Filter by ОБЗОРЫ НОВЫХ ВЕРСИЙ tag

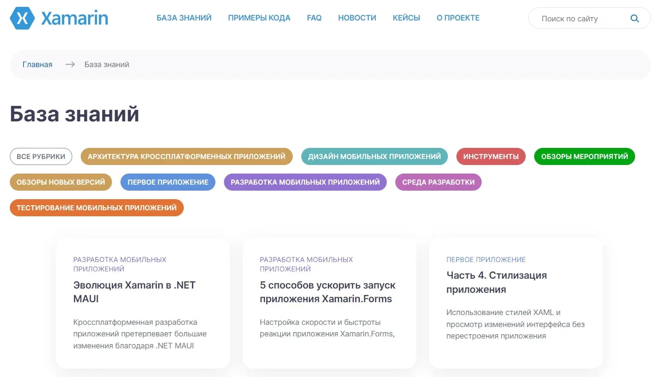61,182
